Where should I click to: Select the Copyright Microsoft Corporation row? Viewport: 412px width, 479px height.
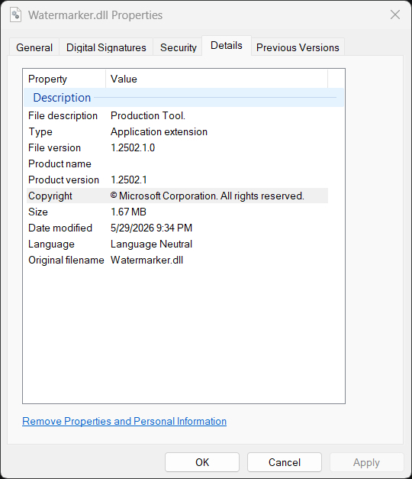pos(177,196)
